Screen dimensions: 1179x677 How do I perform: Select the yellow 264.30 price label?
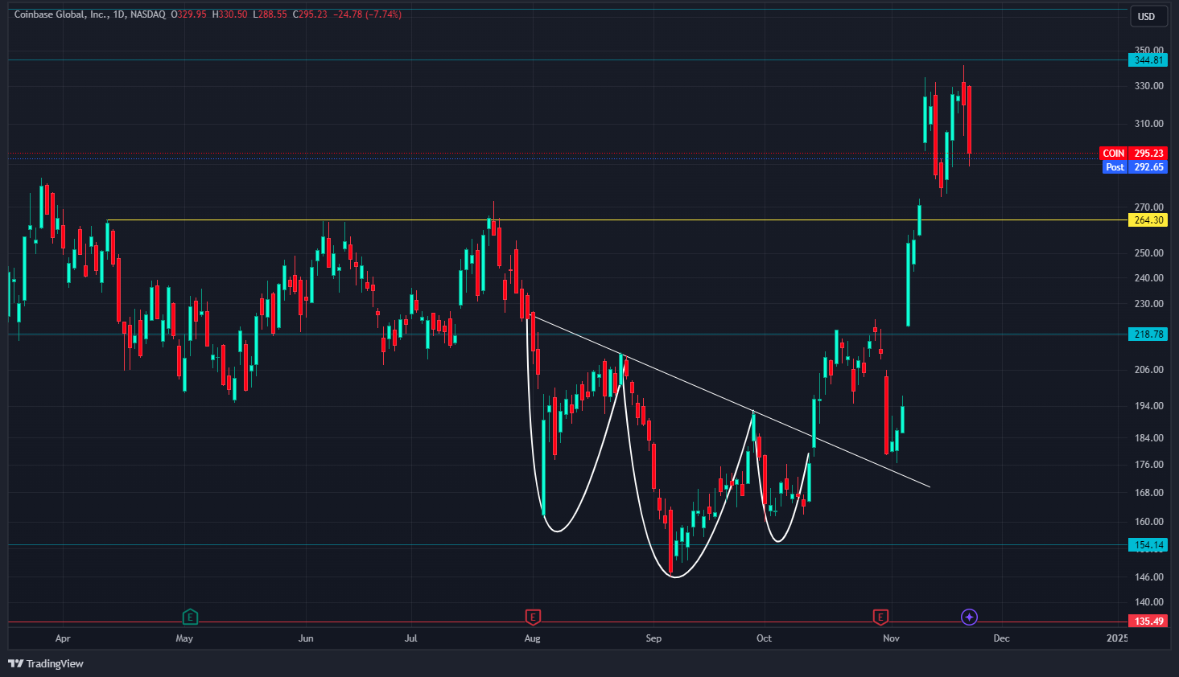[x=1148, y=220]
